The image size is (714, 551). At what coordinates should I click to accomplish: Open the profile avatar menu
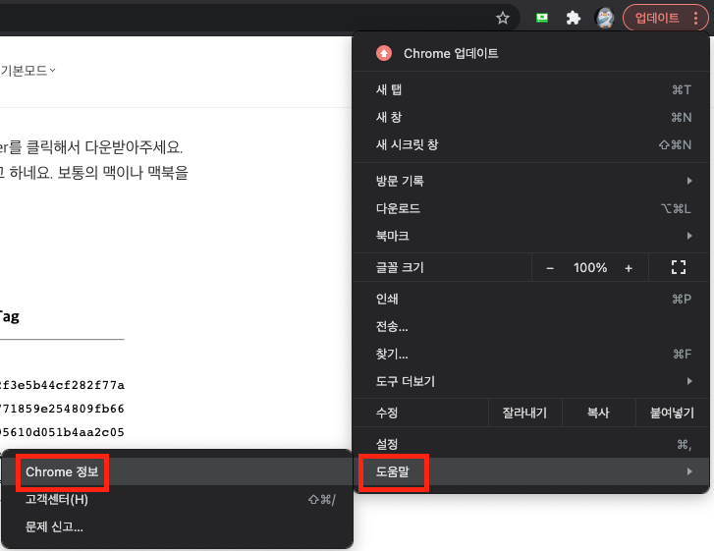point(605,19)
